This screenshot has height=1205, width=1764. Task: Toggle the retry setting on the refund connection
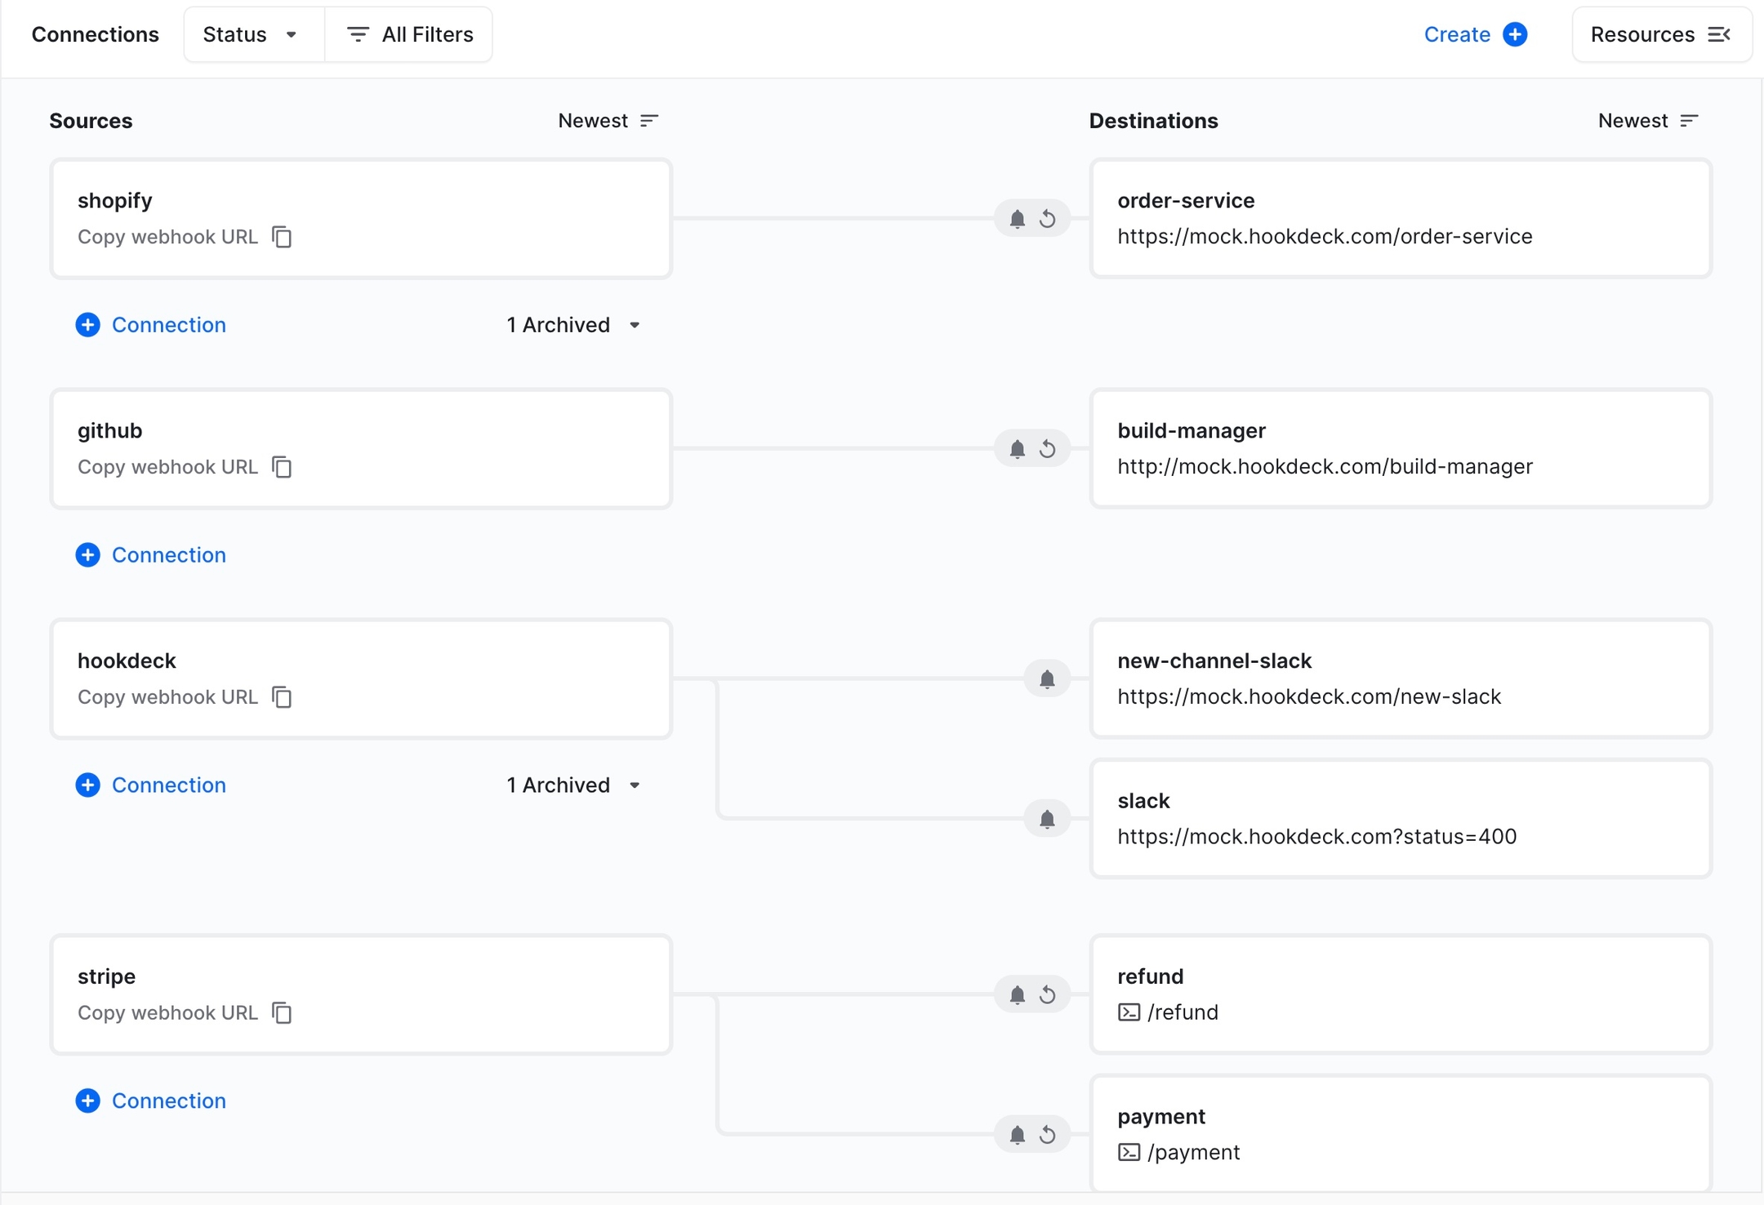point(1049,994)
